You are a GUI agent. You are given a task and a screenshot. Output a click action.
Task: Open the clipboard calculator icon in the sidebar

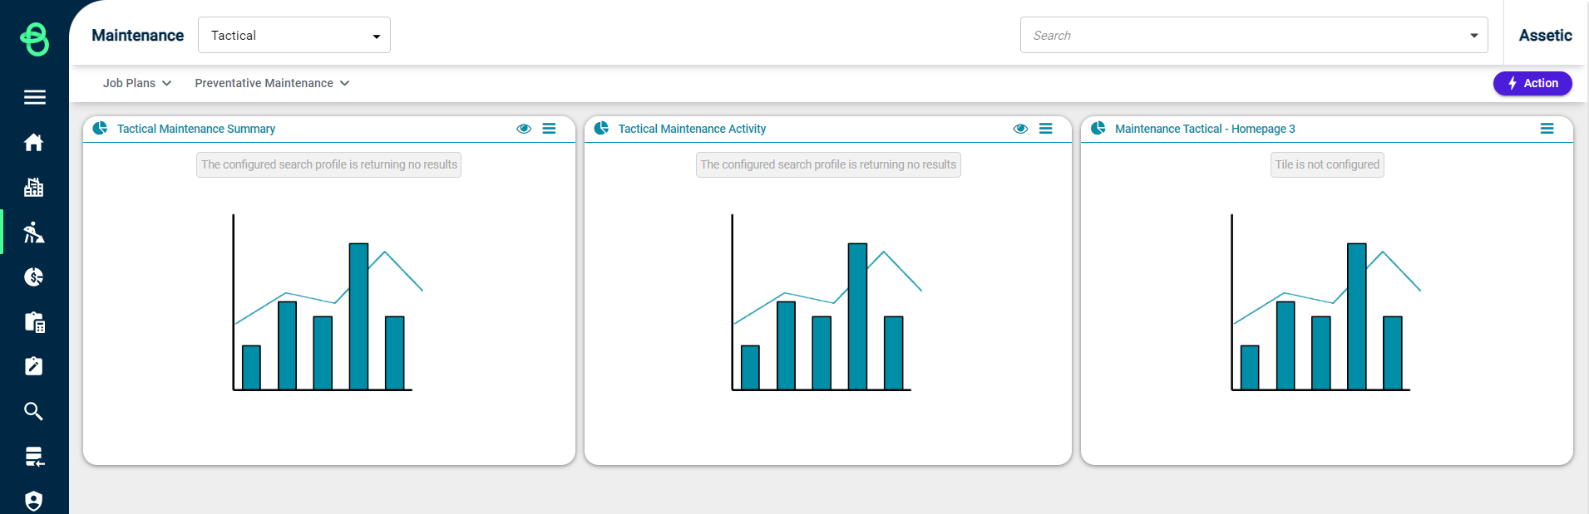34,322
